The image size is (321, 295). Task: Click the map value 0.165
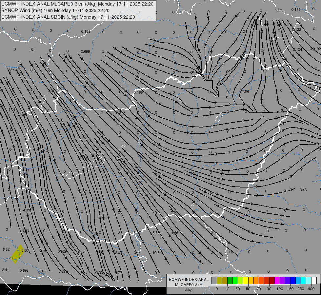coord(138,92)
